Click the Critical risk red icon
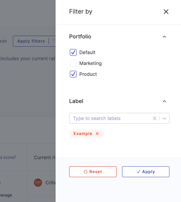 tap(38, 183)
